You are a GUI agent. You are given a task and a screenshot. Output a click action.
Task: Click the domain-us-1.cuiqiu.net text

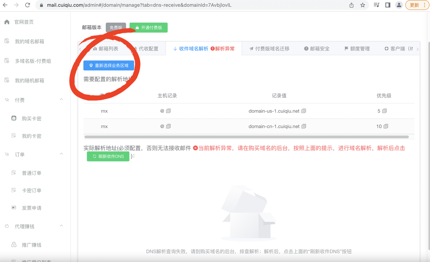(x=274, y=111)
